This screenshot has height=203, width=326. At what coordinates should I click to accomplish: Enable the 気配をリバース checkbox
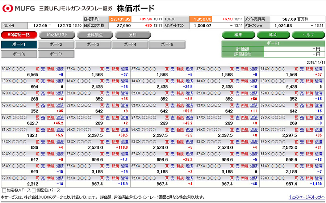(x=34, y=190)
